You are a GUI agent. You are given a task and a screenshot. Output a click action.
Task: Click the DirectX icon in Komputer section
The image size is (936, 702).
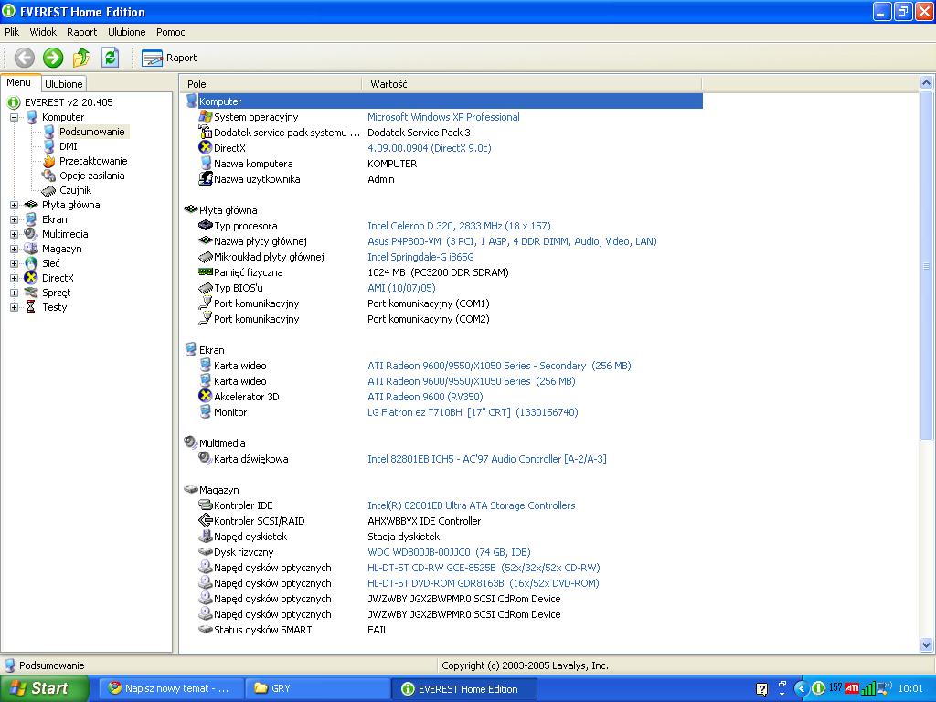(x=206, y=147)
